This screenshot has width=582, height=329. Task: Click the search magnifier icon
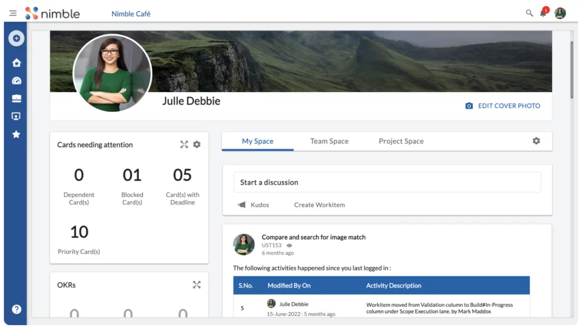[x=529, y=13]
